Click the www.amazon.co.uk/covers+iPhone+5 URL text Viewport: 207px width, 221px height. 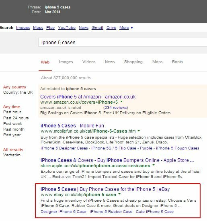[x=79, y=102]
